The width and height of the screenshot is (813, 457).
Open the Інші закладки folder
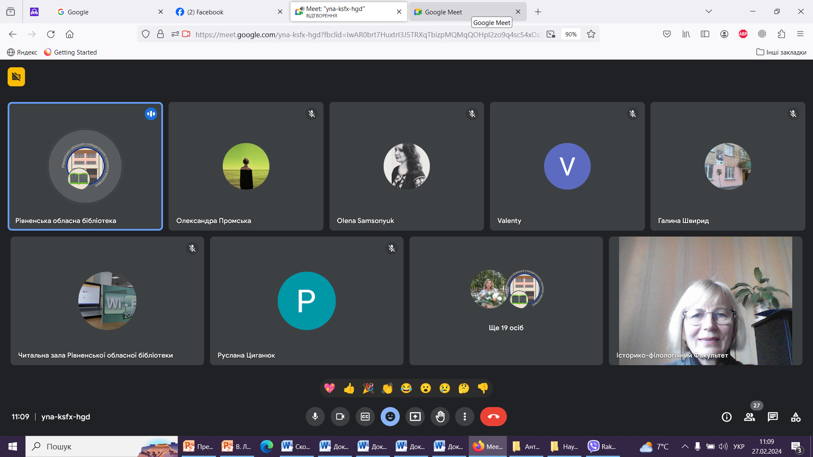(x=781, y=52)
